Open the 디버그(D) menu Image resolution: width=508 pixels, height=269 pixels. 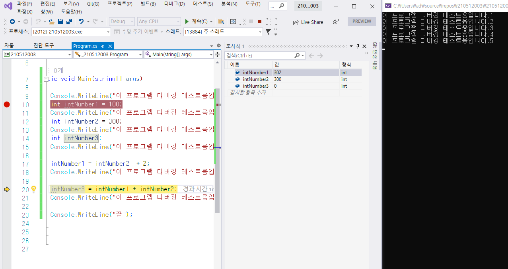point(174,4)
